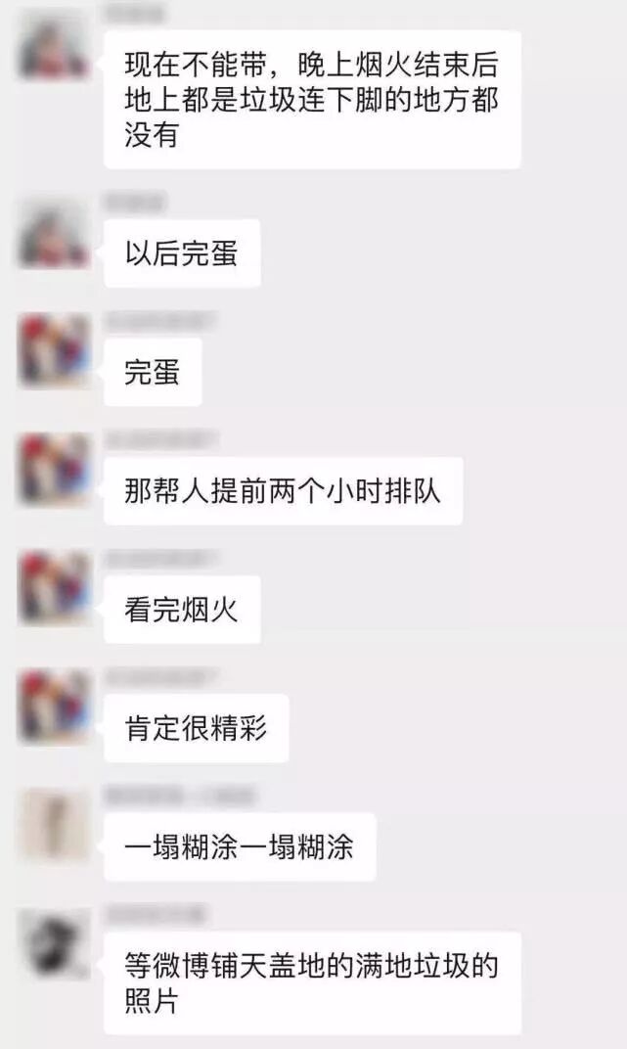Tap dark avatar beside '等微博铺天盖地' message

(54, 944)
